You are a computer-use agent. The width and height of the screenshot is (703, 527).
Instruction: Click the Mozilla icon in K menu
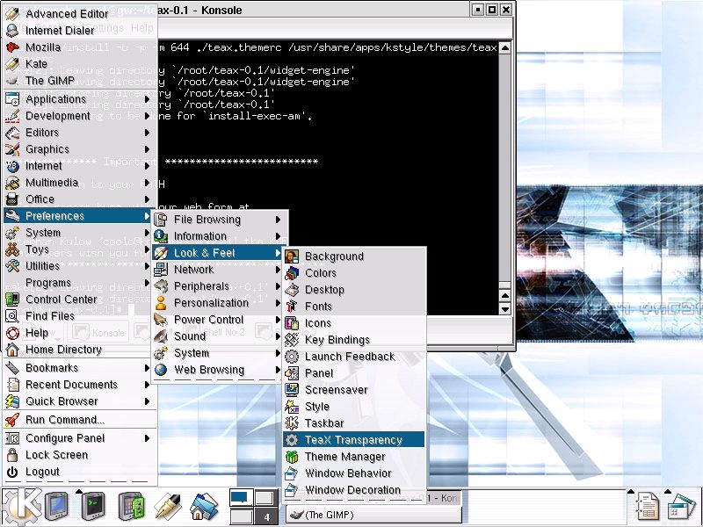tap(12, 47)
